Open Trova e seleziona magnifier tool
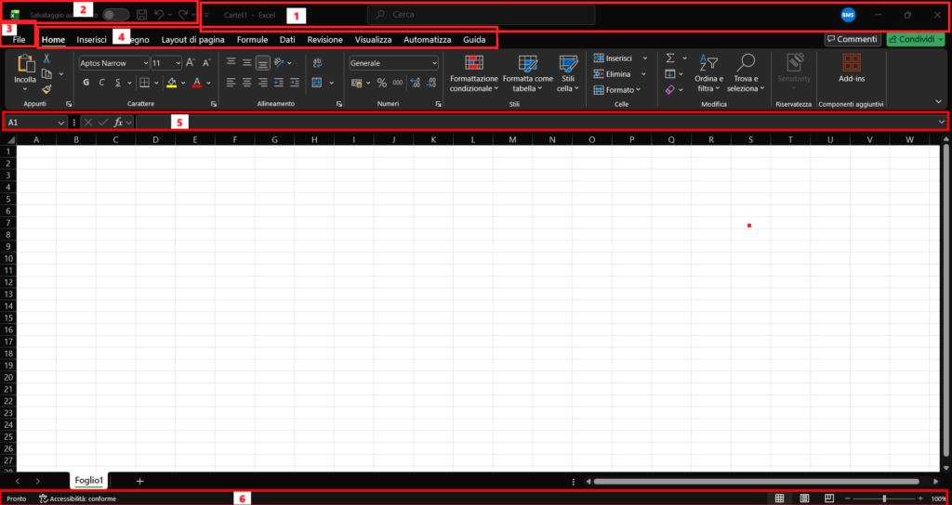 (x=746, y=72)
